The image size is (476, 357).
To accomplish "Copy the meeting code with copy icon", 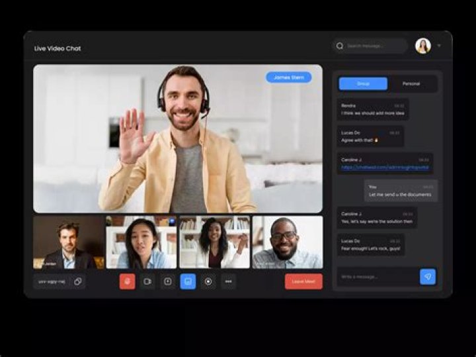I will 78,281.
